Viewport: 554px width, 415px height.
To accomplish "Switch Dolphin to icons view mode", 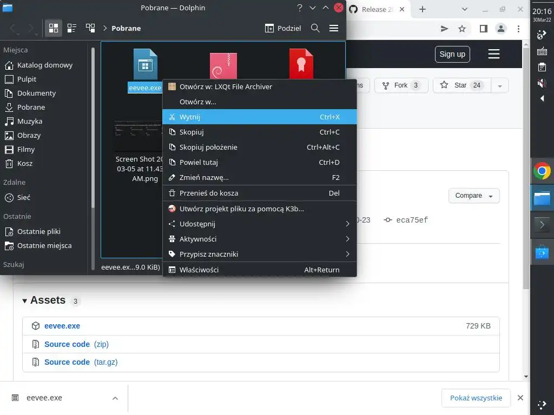I will [x=54, y=28].
